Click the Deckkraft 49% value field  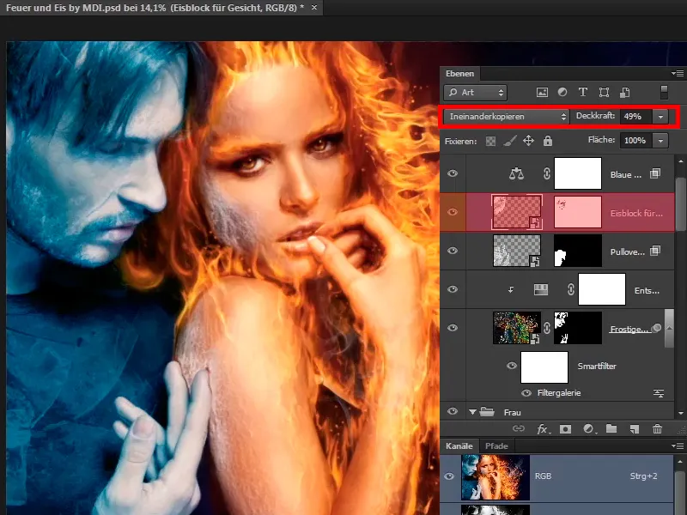[x=636, y=117]
